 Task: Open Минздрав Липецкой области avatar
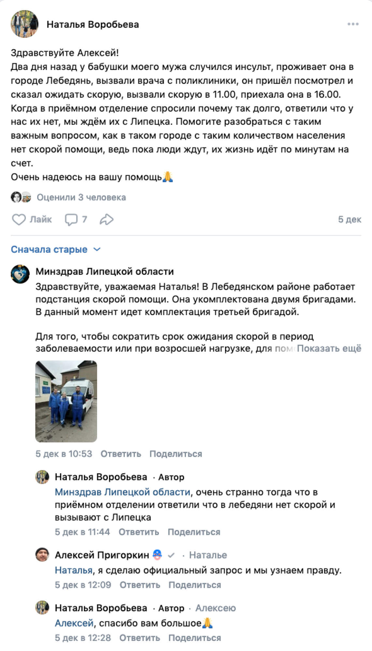tap(20, 274)
